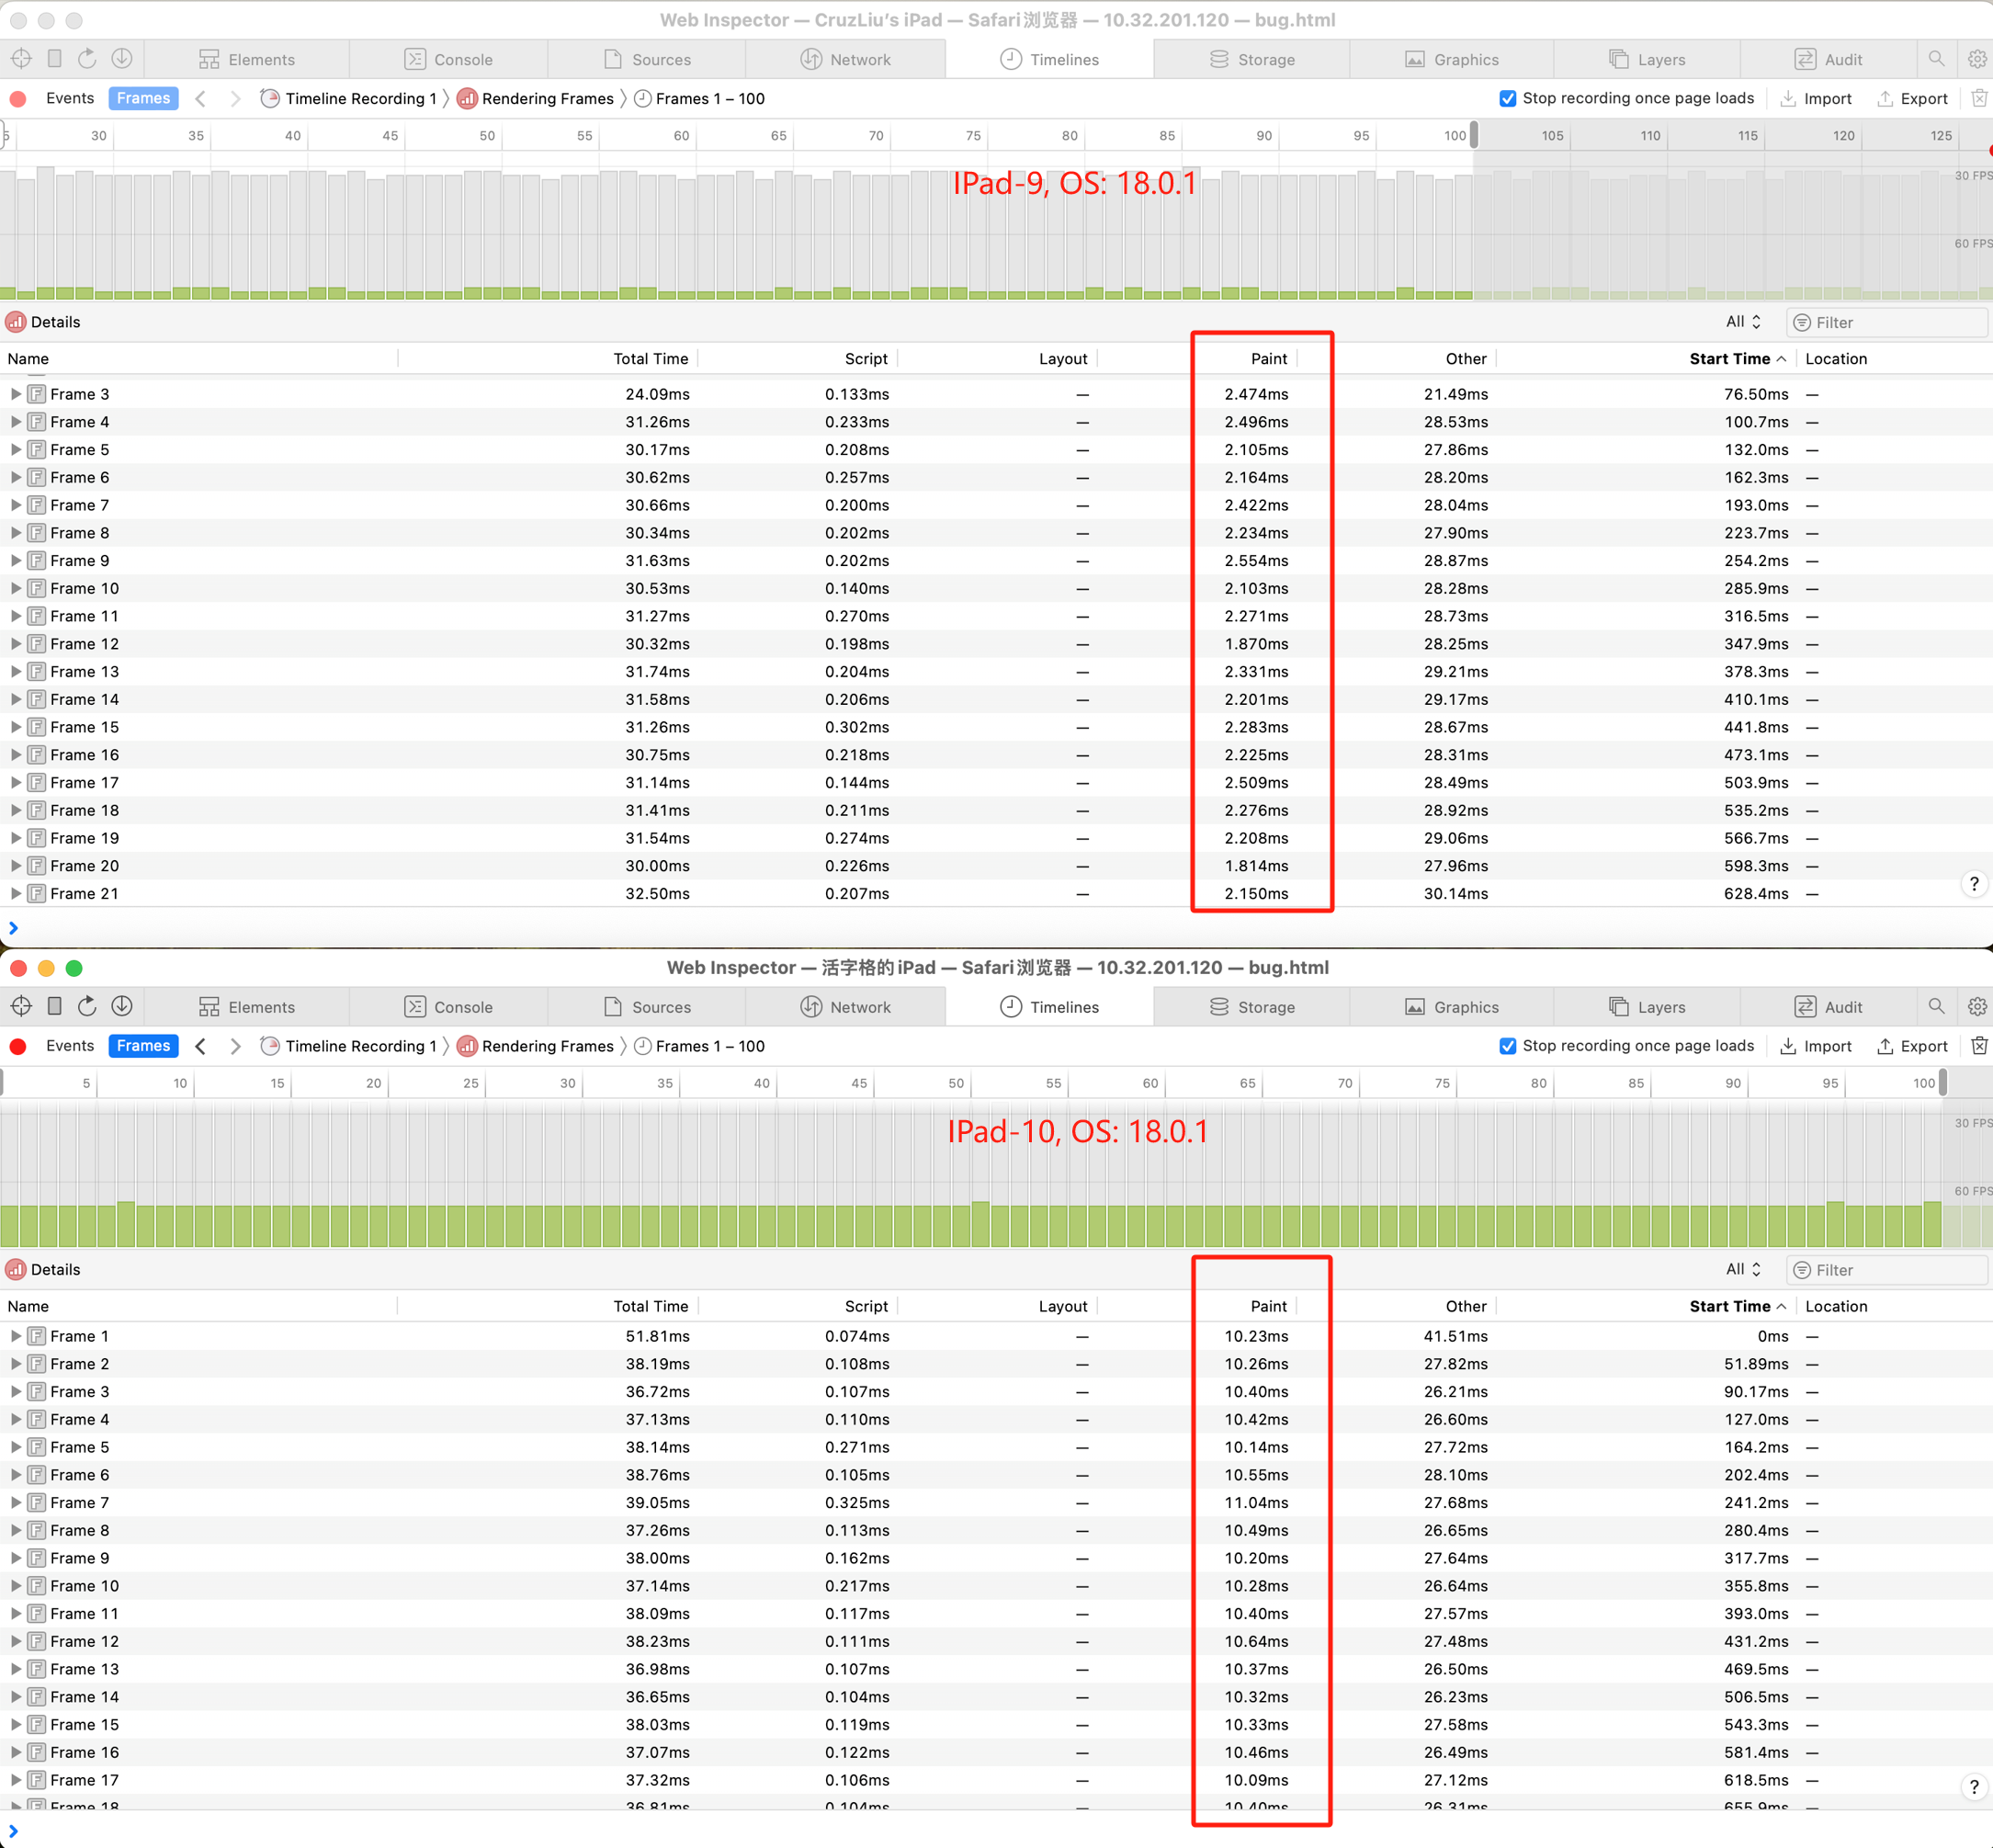Click download archive icon in upper window
The image size is (1993, 1848).
[122, 59]
